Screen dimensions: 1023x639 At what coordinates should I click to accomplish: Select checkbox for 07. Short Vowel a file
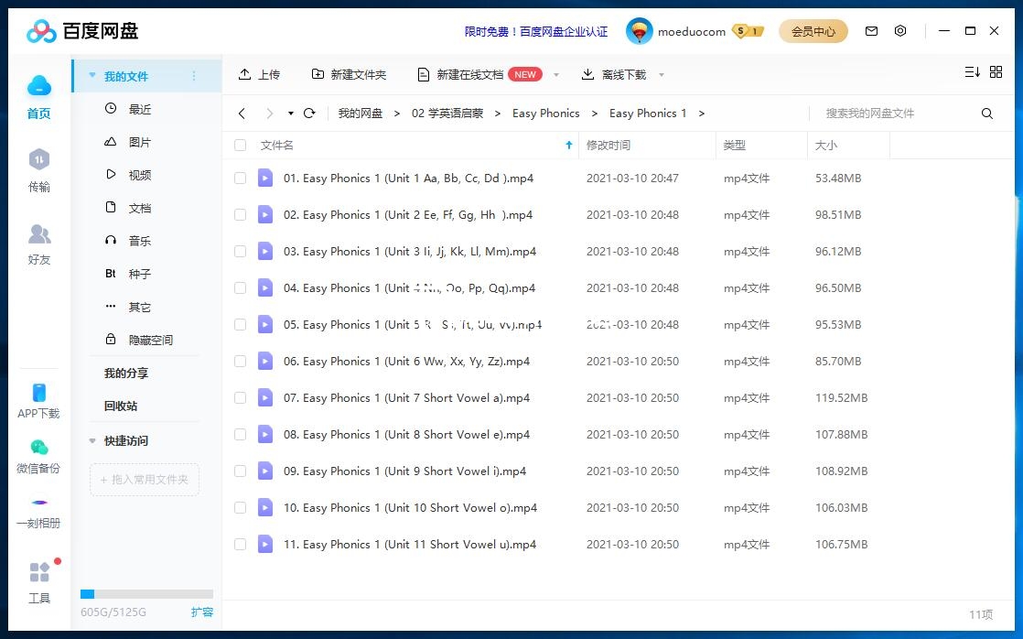[241, 398]
